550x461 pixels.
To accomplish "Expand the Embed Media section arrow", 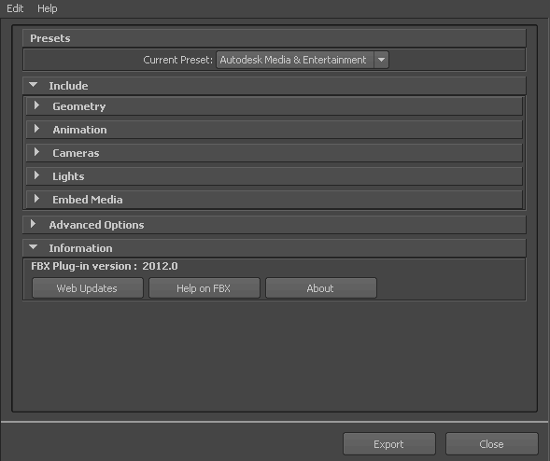I will (x=36, y=199).
